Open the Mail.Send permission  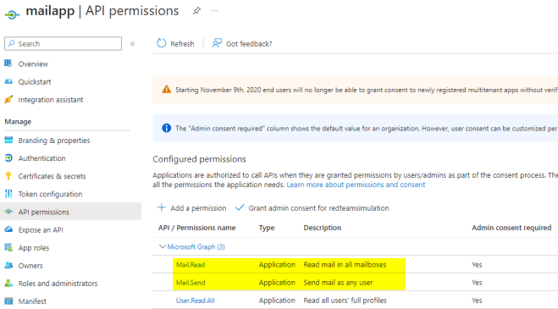191,282
